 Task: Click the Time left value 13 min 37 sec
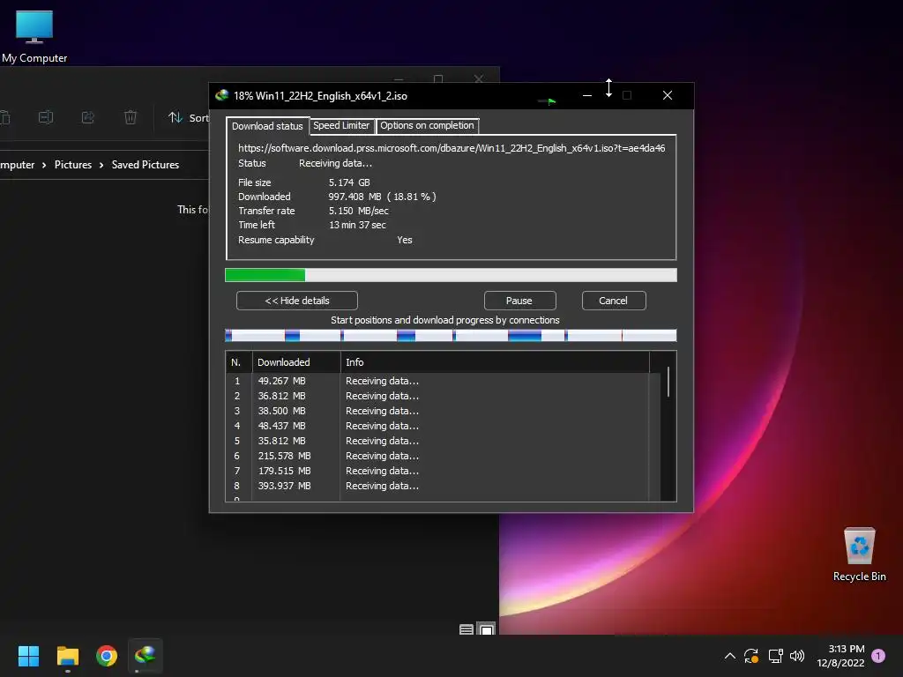point(357,225)
